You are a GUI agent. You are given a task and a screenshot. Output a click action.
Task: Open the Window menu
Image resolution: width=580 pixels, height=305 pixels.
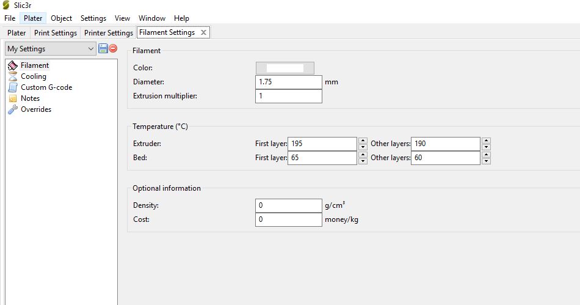(x=151, y=18)
